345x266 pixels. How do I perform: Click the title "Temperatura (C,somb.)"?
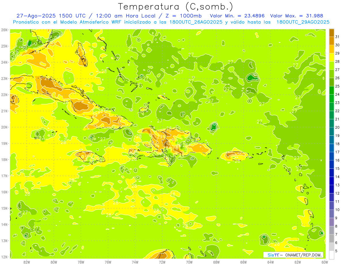(175, 7)
